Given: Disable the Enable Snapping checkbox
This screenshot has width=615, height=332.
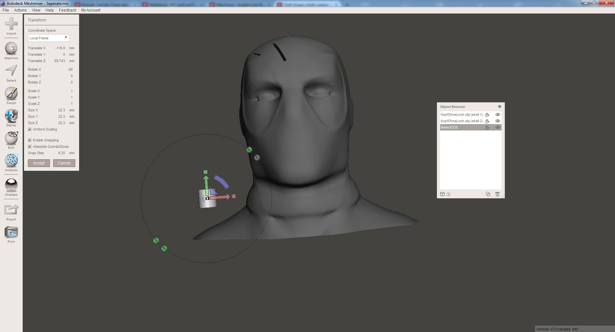Looking at the screenshot, I should click(x=30, y=140).
